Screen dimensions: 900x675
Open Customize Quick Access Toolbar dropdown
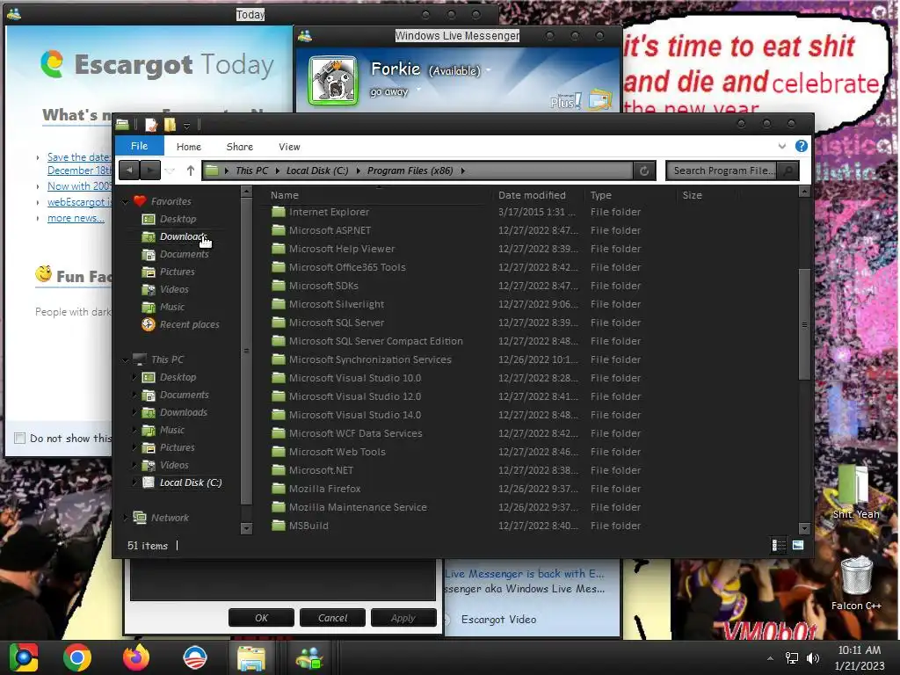pyautogui.click(x=186, y=125)
